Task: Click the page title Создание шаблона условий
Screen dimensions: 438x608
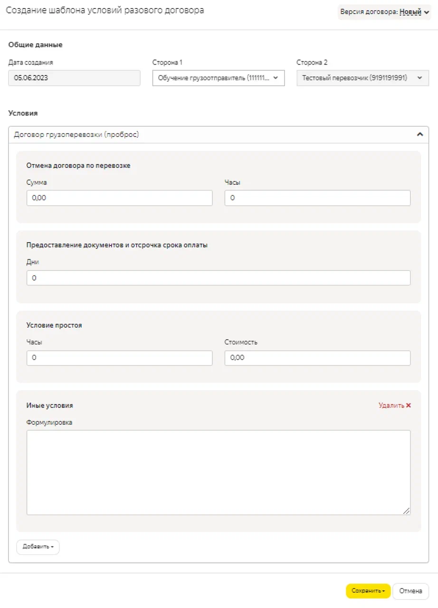Action: pos(105,10)
